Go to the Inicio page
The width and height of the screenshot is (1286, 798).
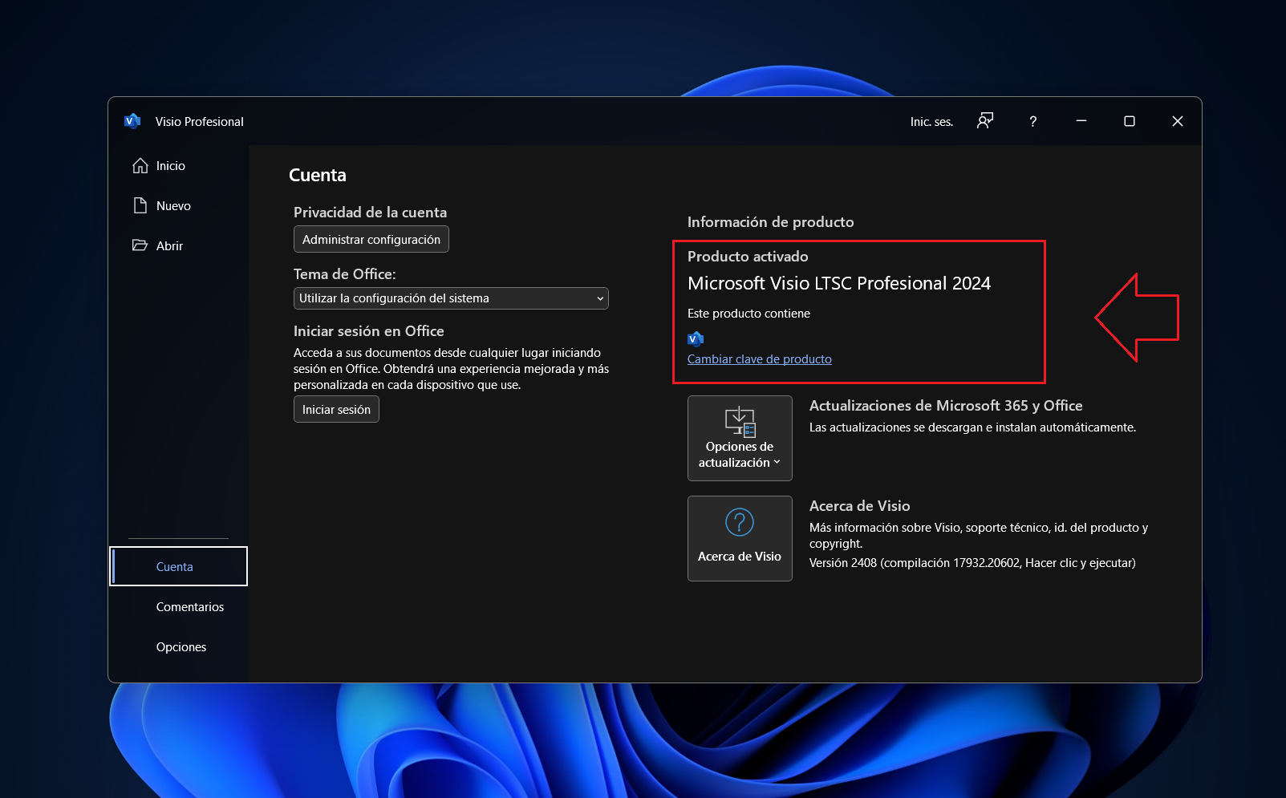coord(178,165)
